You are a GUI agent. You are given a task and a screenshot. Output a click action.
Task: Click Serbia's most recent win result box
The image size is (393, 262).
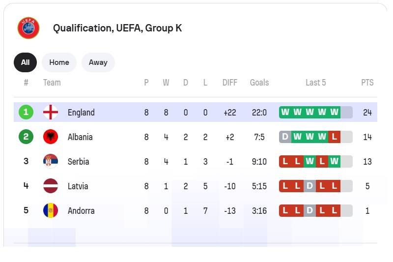tap(335, 162)
